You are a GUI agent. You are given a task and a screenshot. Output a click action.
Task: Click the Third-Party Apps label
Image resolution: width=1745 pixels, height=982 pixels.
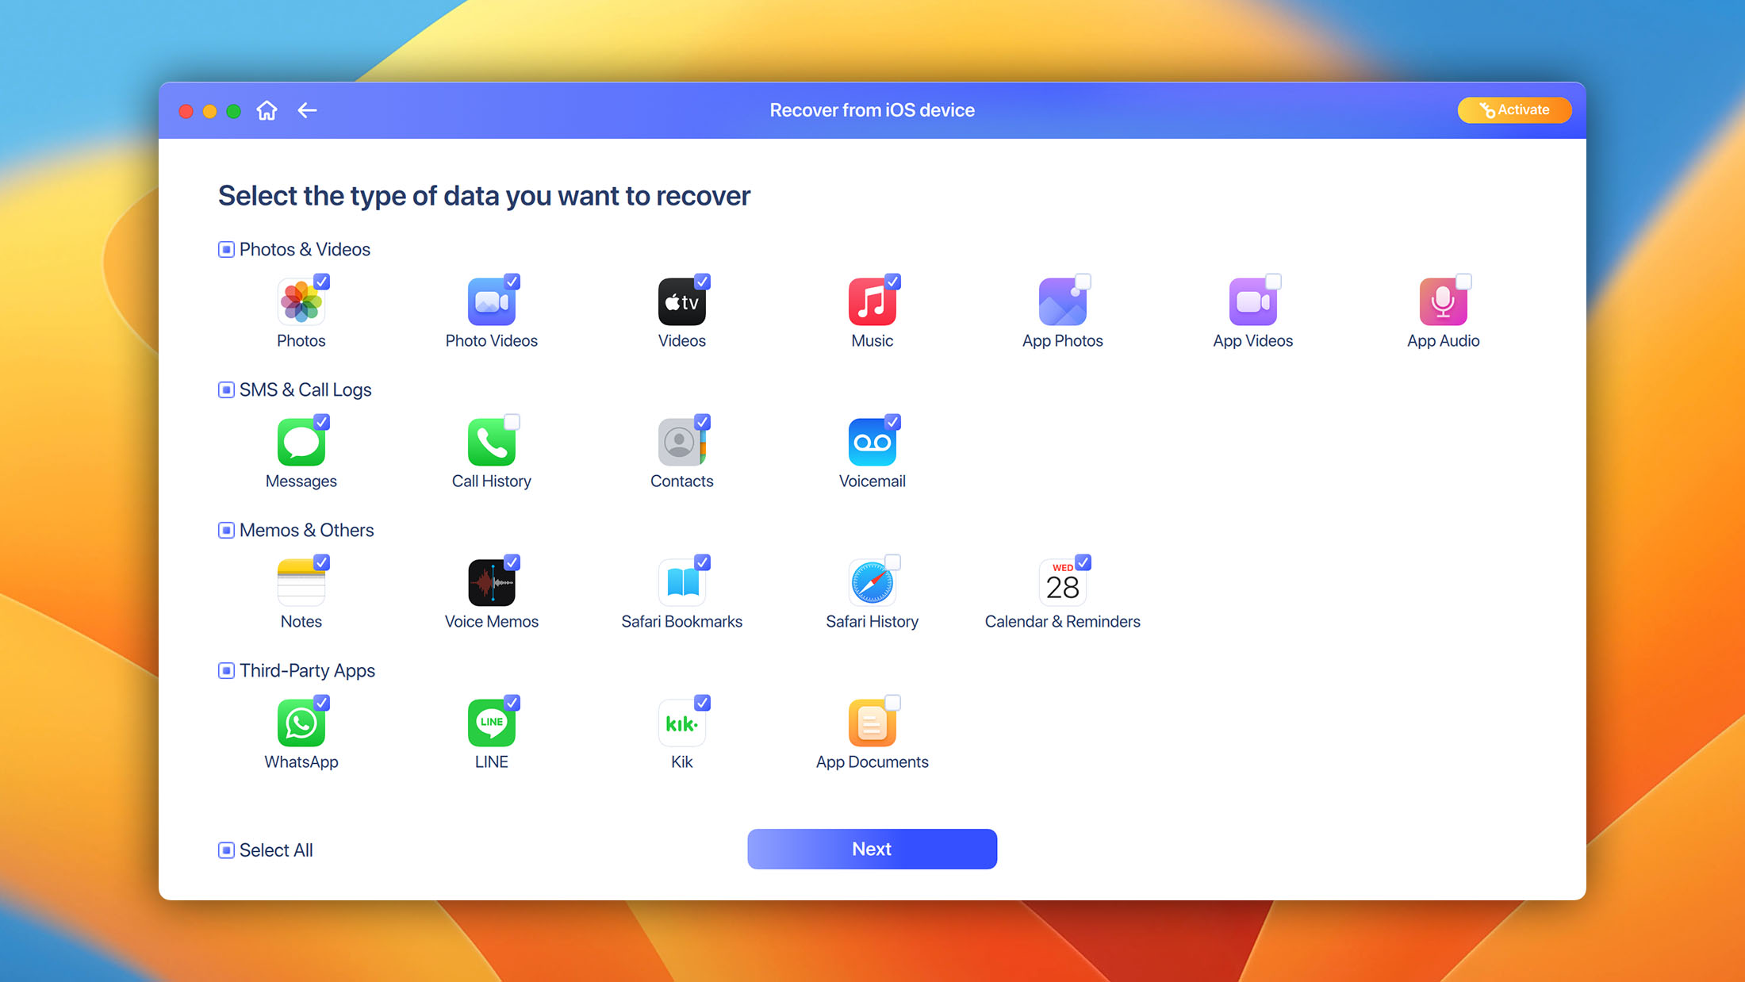tap(308, 671)
